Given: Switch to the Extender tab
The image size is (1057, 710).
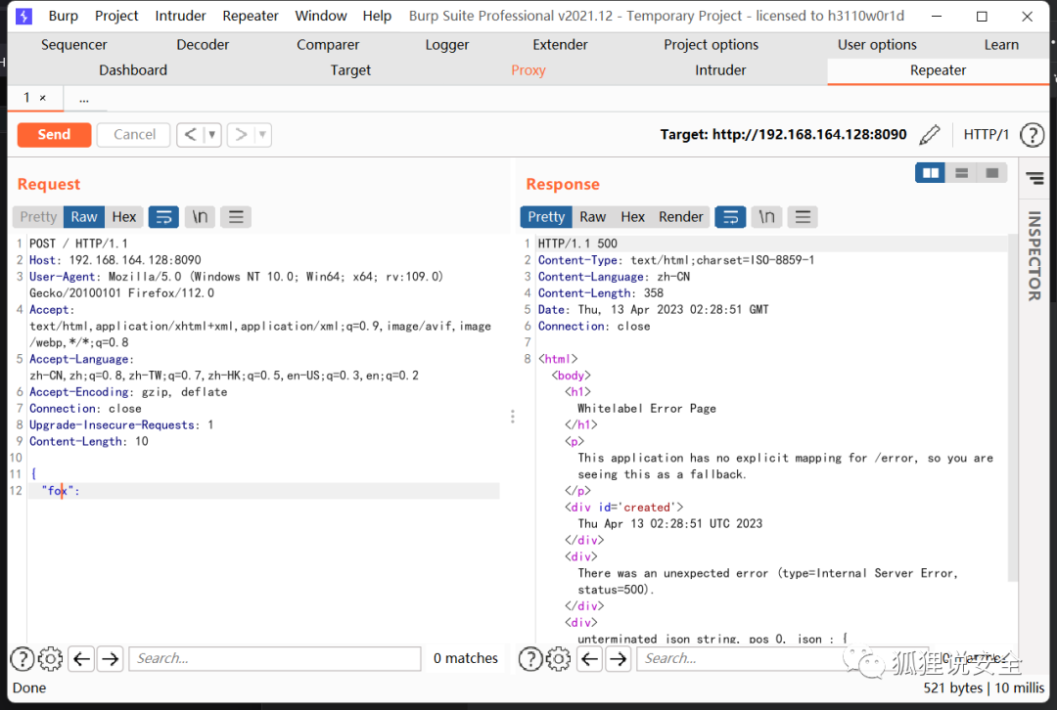Looking at the screenshot, I should pyautogui.click(x=560, y=44).
